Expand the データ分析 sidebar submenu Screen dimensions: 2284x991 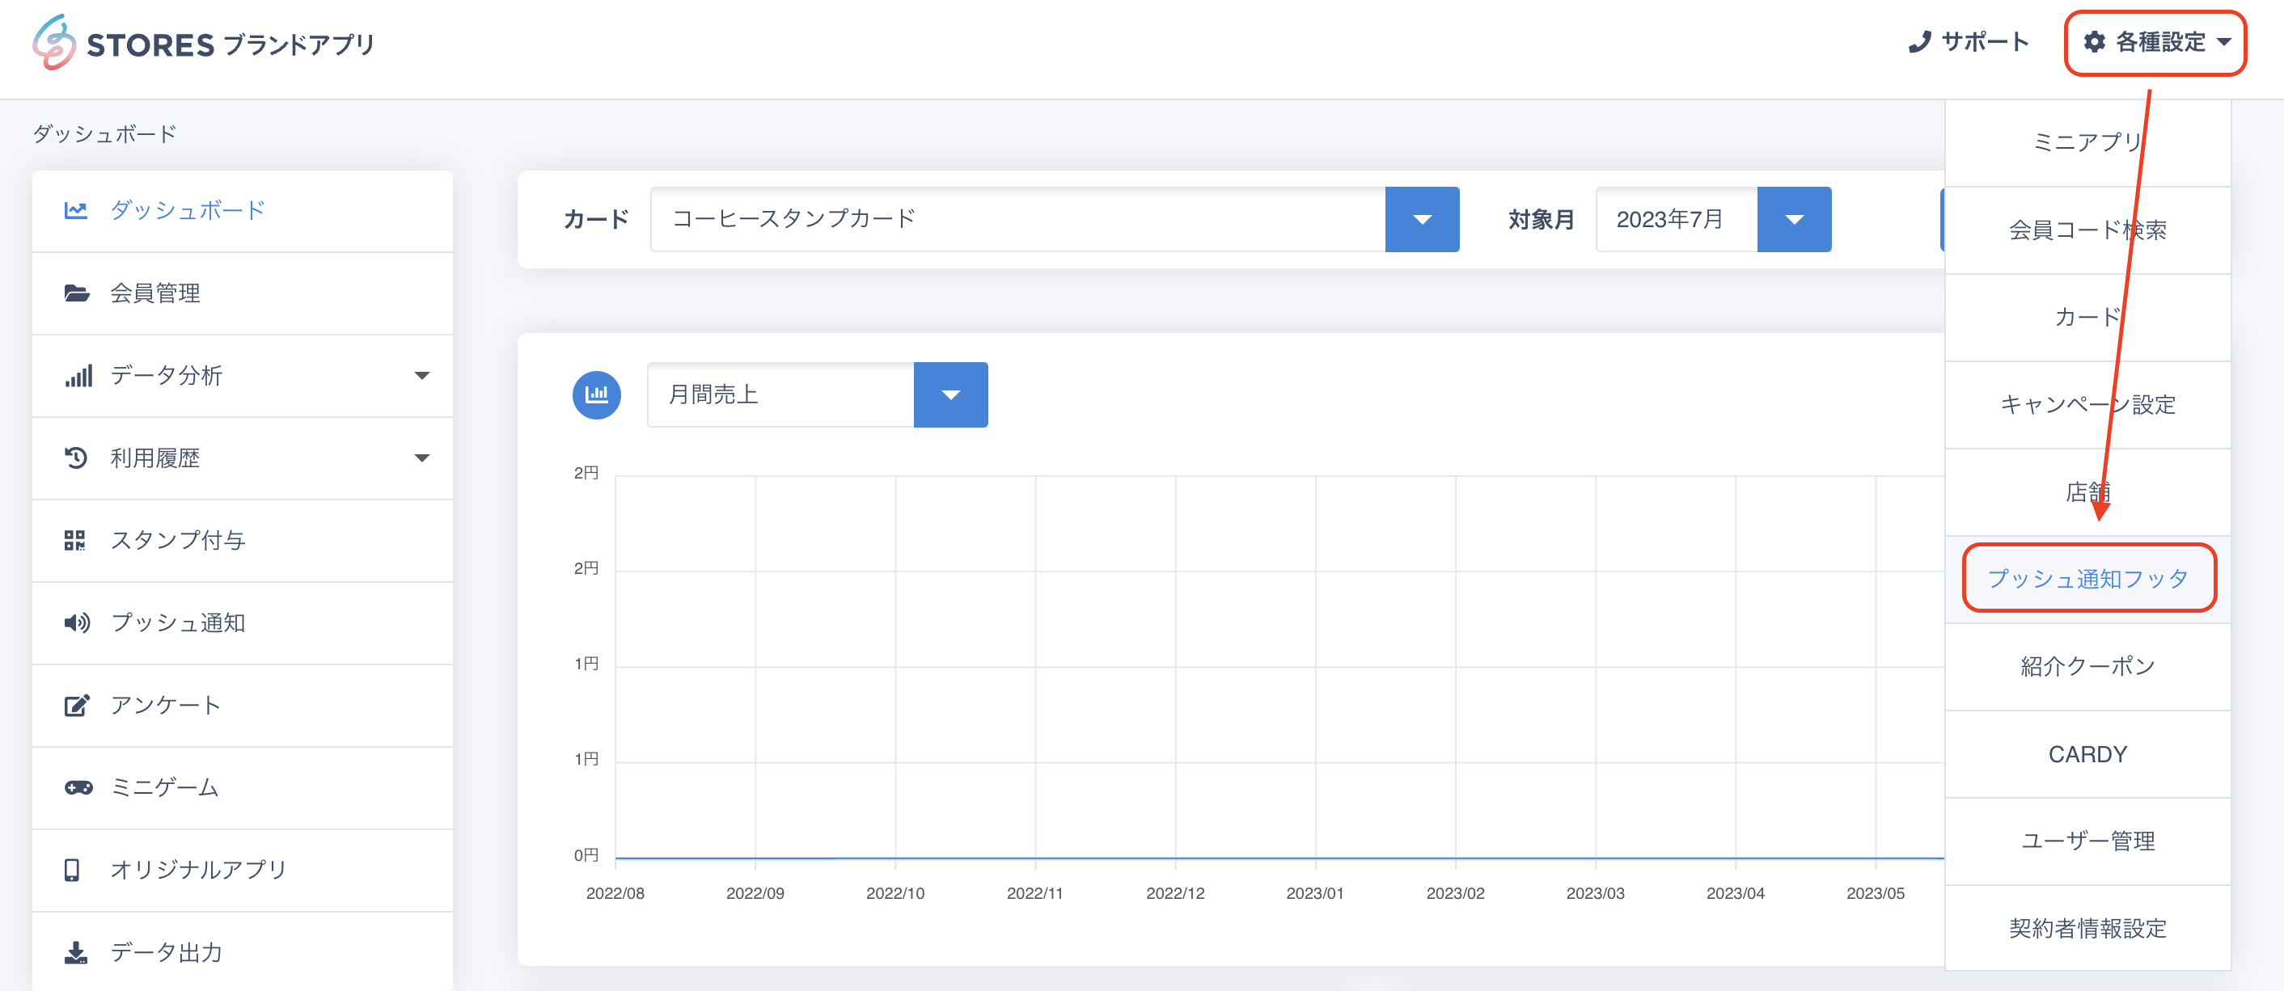point(422,375)
